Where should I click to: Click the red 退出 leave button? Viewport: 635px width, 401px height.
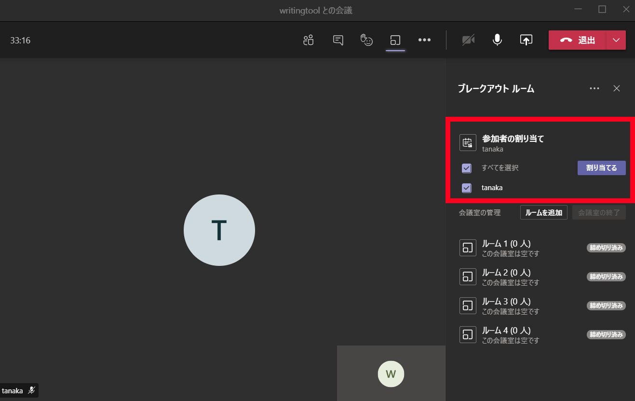point(578,40)
